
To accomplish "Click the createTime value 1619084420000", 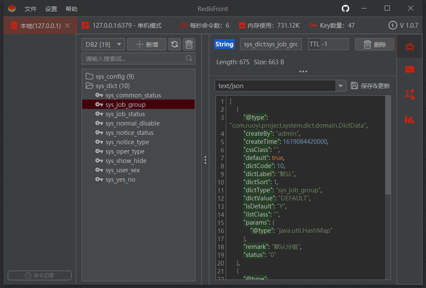I will [305, 142].
